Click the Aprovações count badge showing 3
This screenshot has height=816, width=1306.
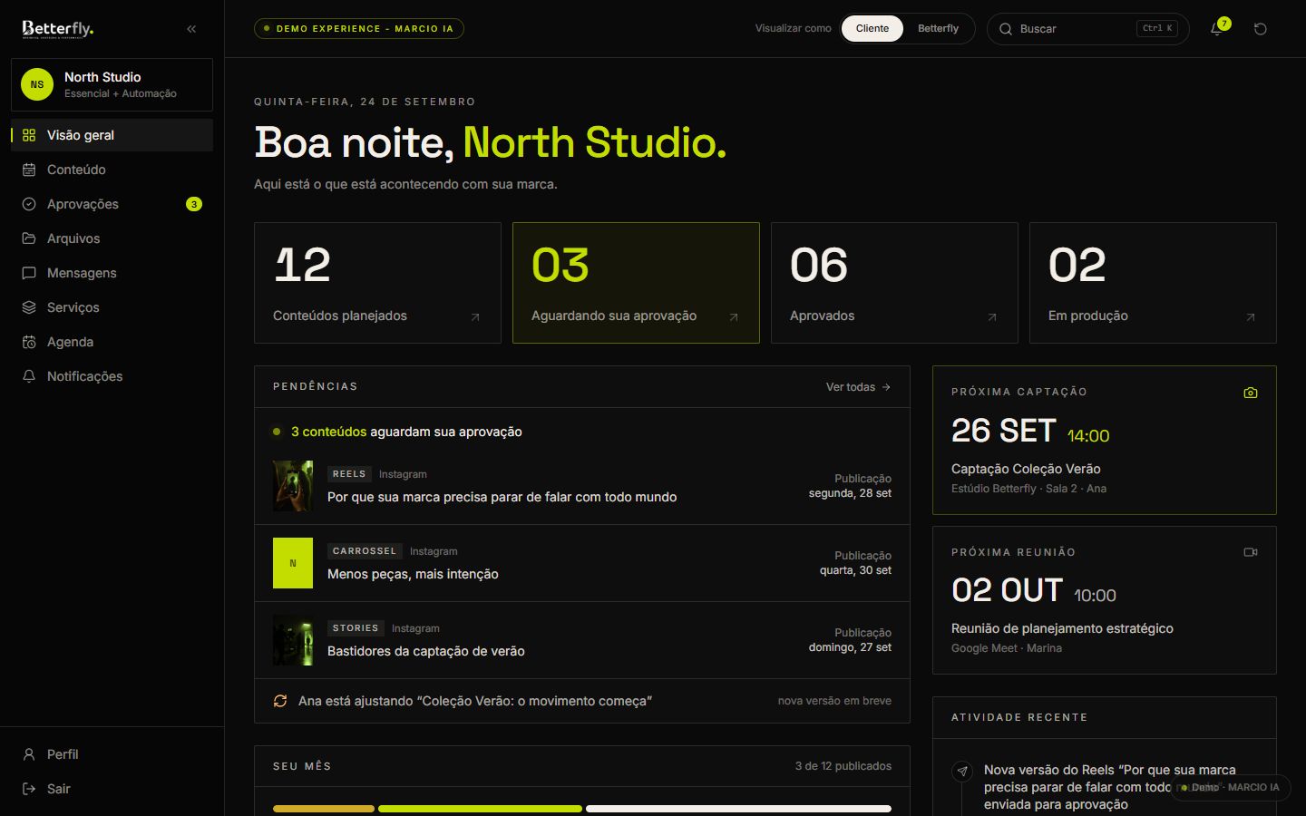194,204
